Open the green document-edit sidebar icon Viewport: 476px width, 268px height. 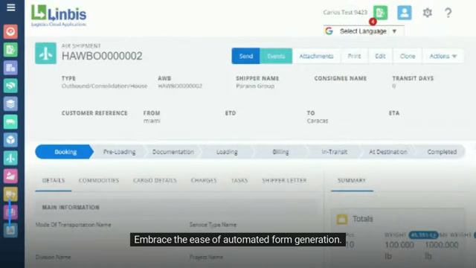click(10, 50)
